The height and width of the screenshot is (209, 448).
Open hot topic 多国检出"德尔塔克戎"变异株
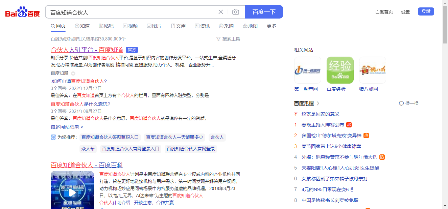click(x=332, y=136)
